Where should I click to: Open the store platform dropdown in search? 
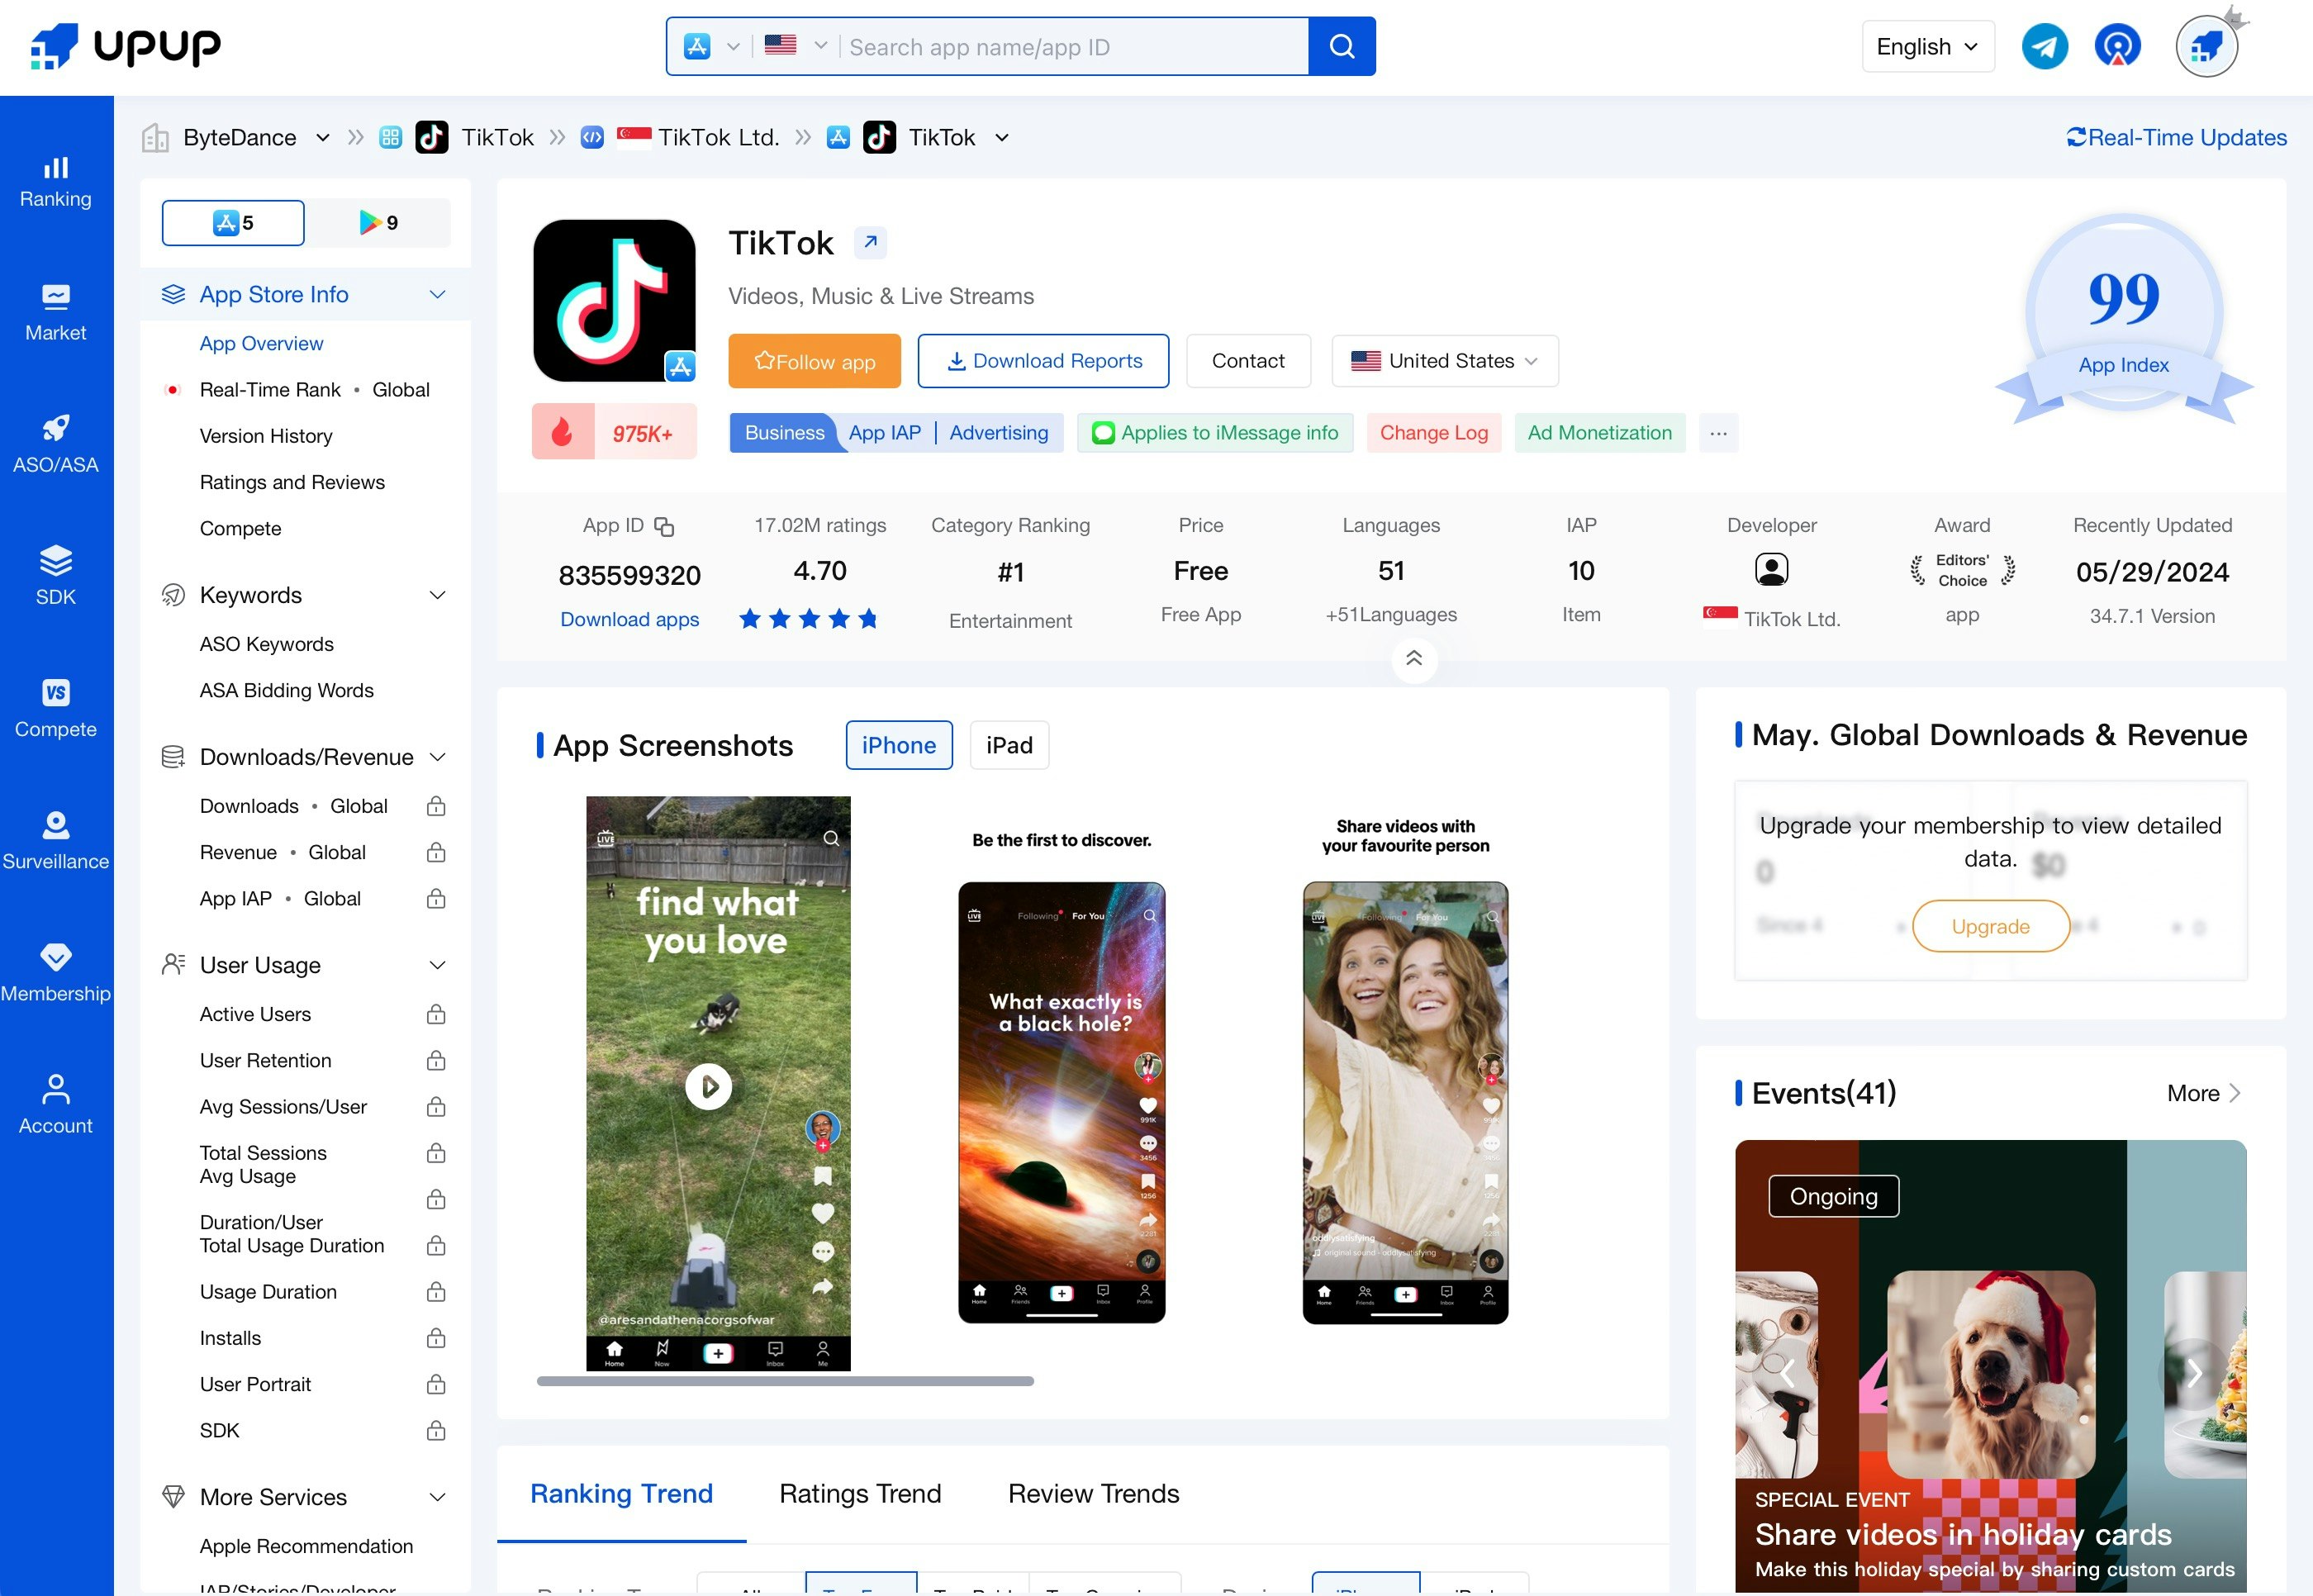coord(711,46)
